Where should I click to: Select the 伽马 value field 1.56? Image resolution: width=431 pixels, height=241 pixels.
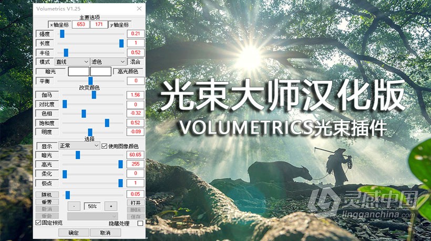click(136, 95)
